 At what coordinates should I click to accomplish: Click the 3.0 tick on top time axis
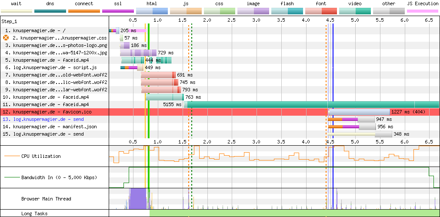coord(256,20)
